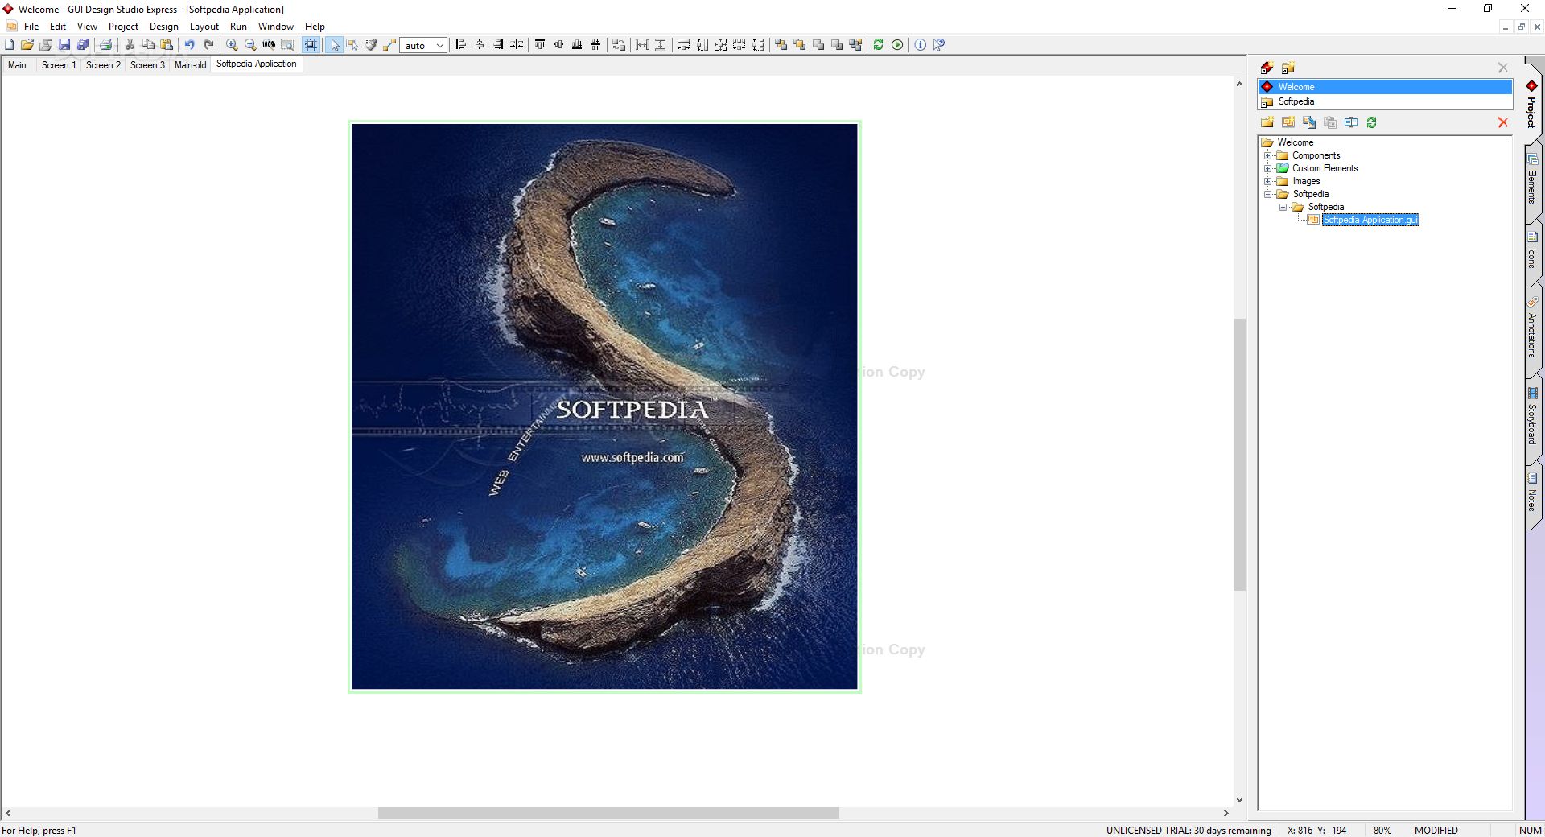Click the Align Left edges icon
The image size is (1545, 837).
tap(461, 45)
